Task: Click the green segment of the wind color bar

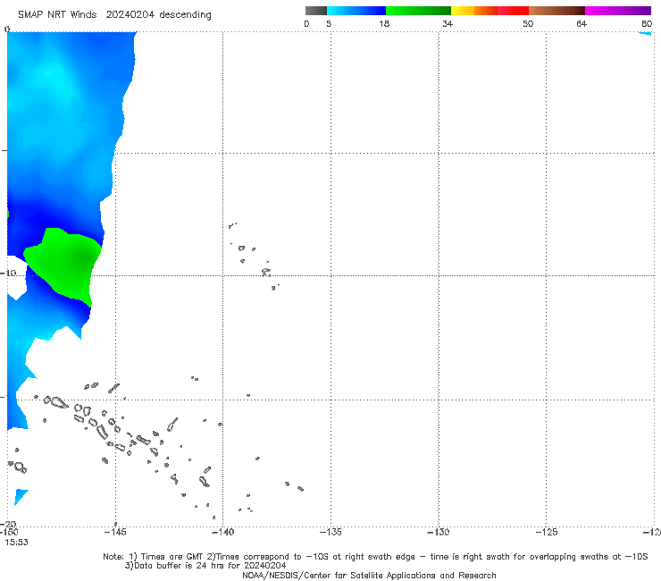Action: pyautogui.click(x=418, y=11)
